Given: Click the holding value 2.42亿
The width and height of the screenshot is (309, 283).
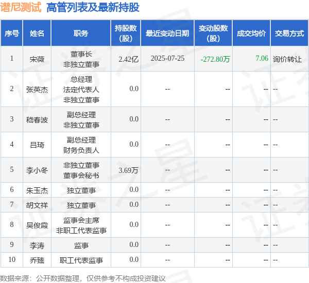Looking at the screenshot, I should [x=128, y=59].
